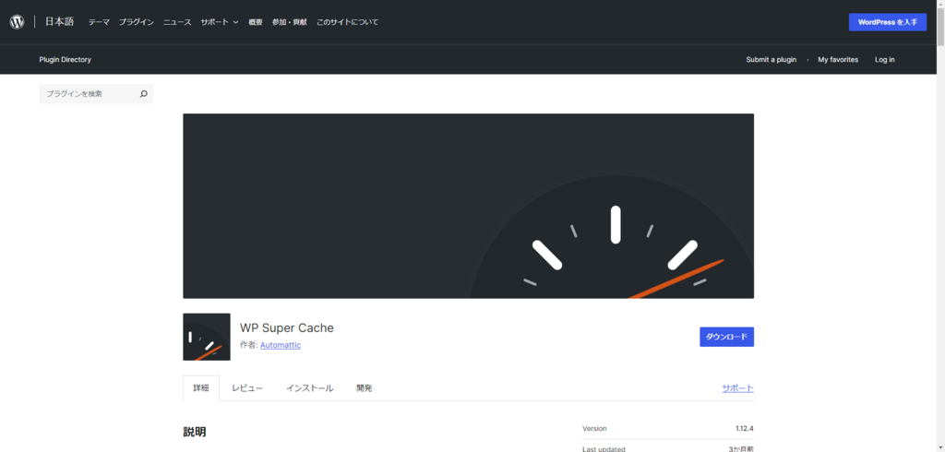The width and height of the screenshot is (945, 452).
Task: Open the サポート link beside tabs
Action: pyautogui.click(x=737, y=388)
